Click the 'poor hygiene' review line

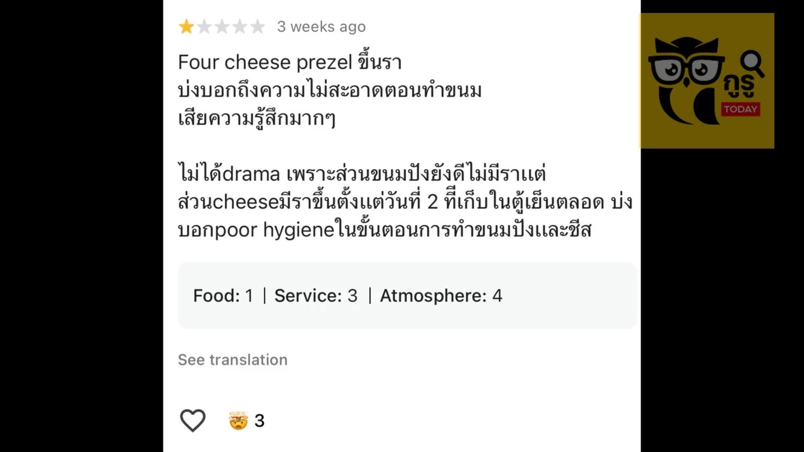384,230
